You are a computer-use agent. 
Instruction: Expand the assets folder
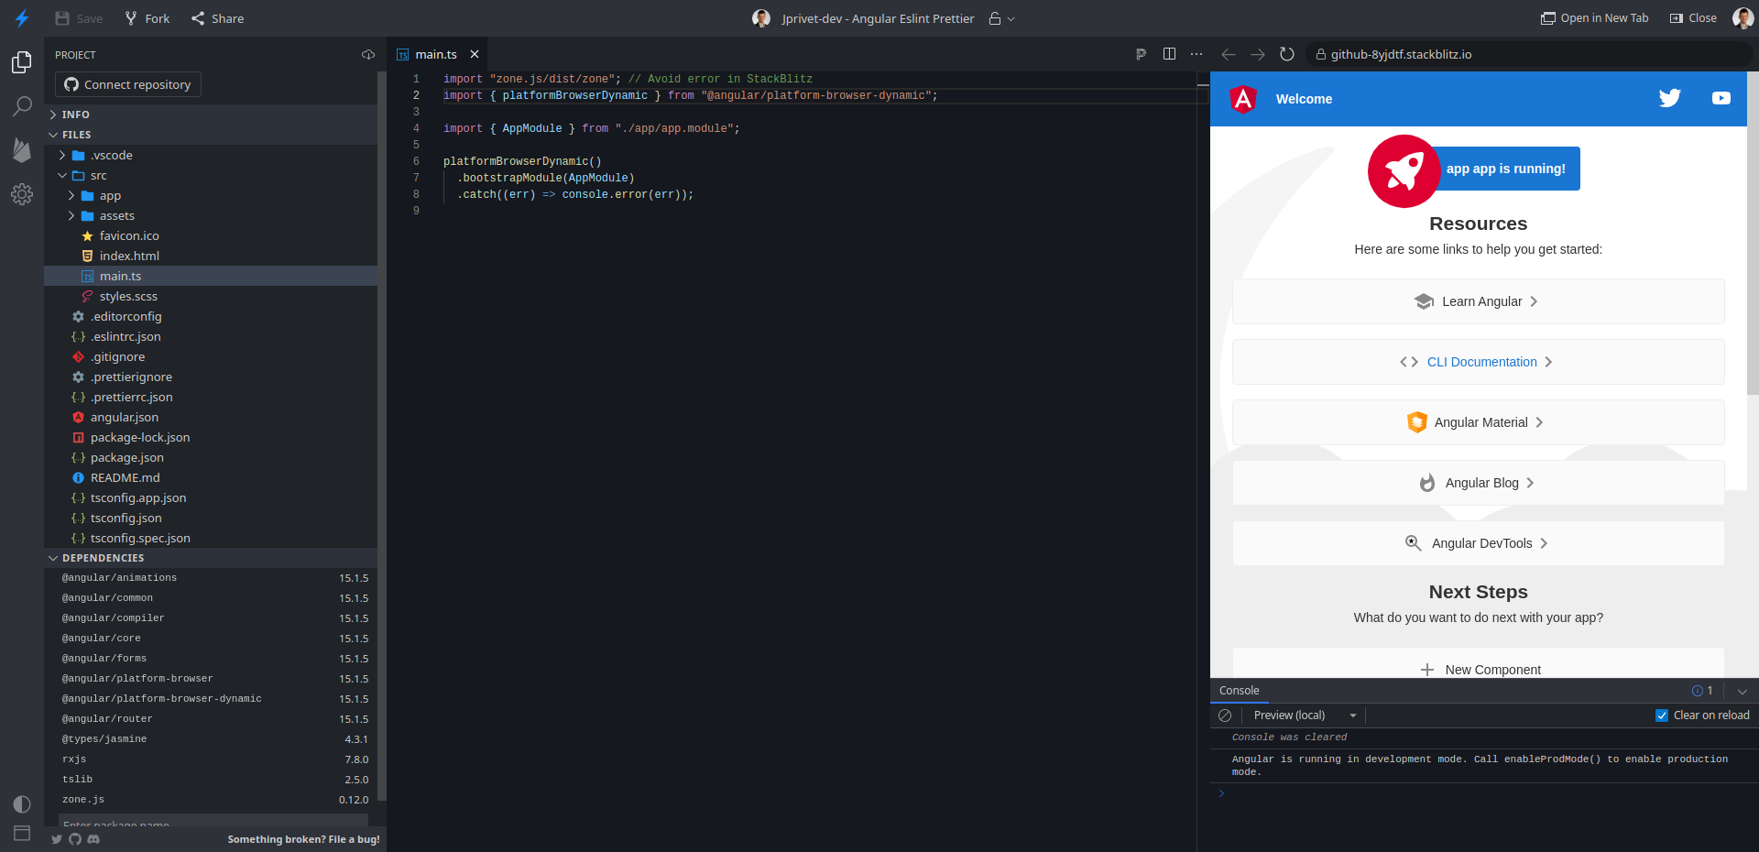[211, 215]
